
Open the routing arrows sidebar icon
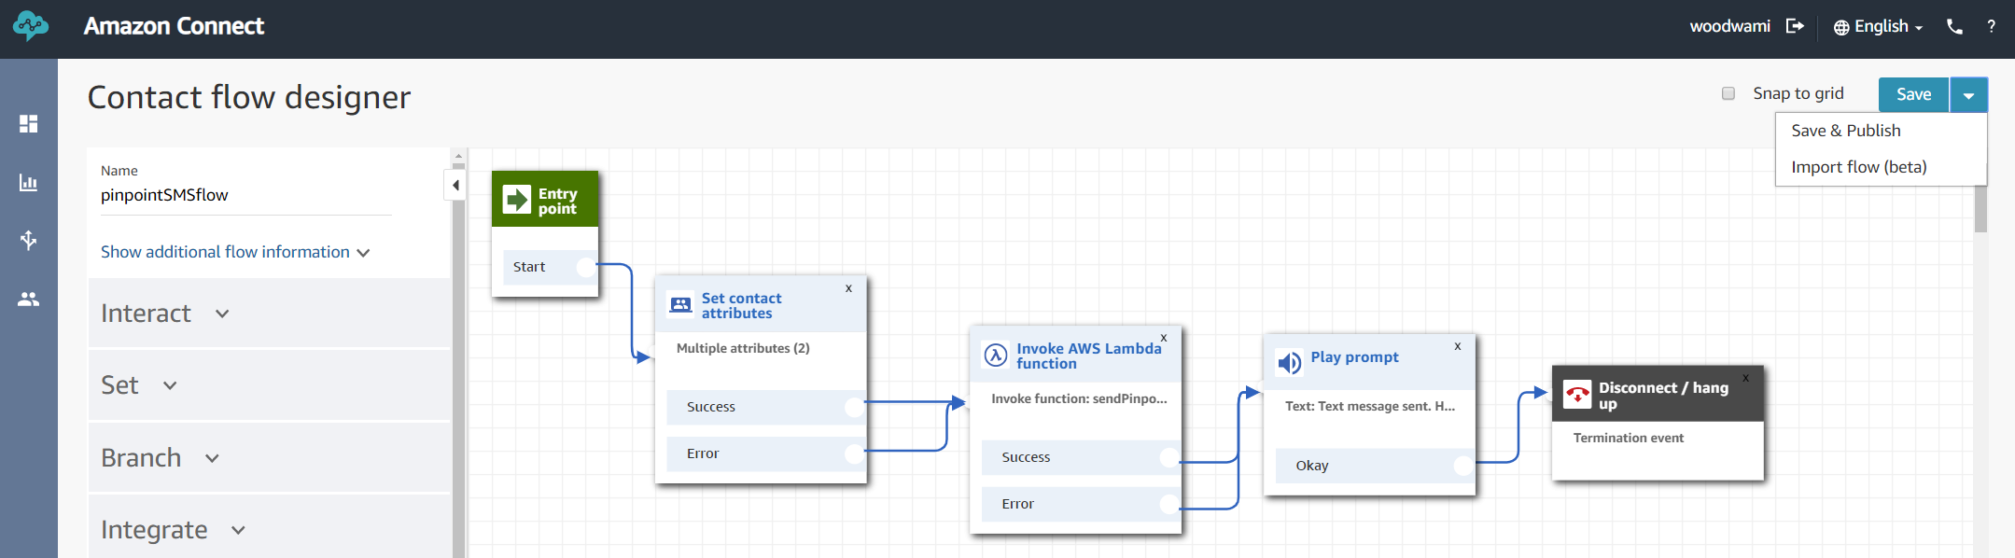(x=29, y=241)
